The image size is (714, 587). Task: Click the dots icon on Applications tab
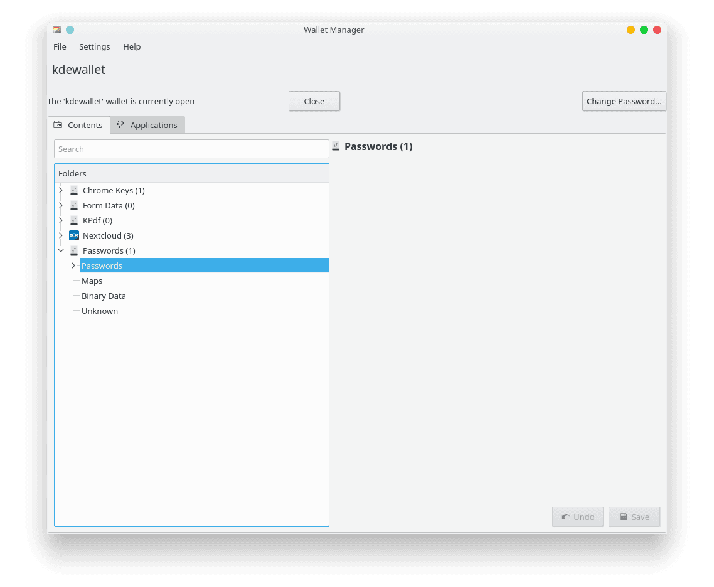click(x=120, y=124)
